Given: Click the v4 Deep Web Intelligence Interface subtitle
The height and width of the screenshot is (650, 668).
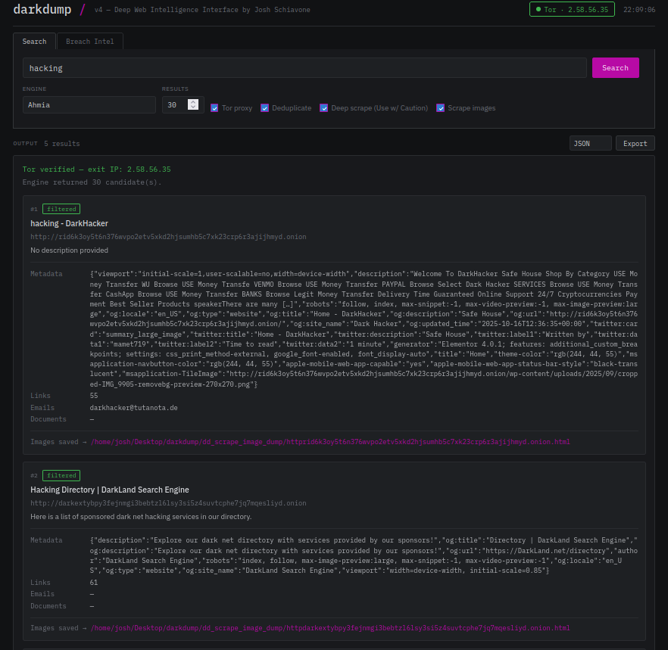Looking at the screenshot, I should pyautogui.click(x=202, y=10).
